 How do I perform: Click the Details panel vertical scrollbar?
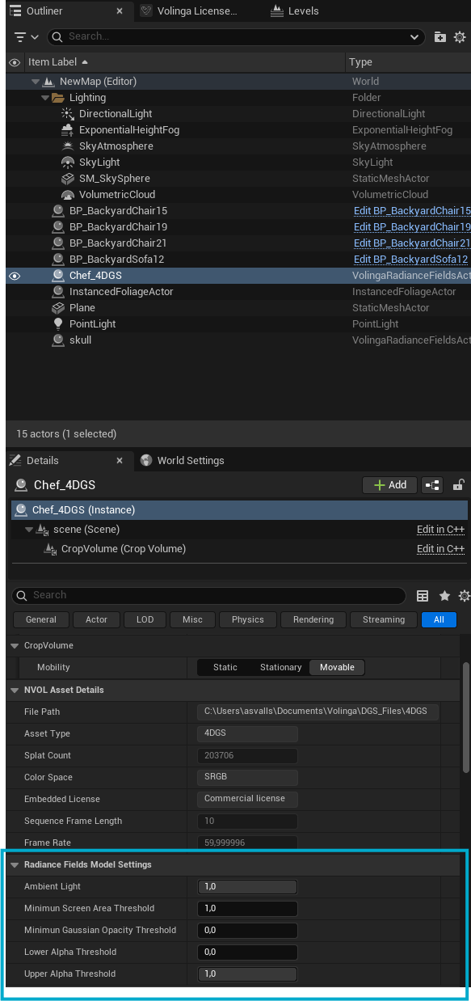point(465,718)
